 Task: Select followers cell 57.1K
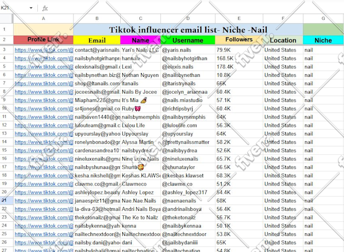[239, 100]
